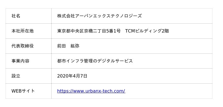Click the 都市インフラ管理のデジタルサービス text
Viewport: 223px width, 107px height.
coord(95,61)
